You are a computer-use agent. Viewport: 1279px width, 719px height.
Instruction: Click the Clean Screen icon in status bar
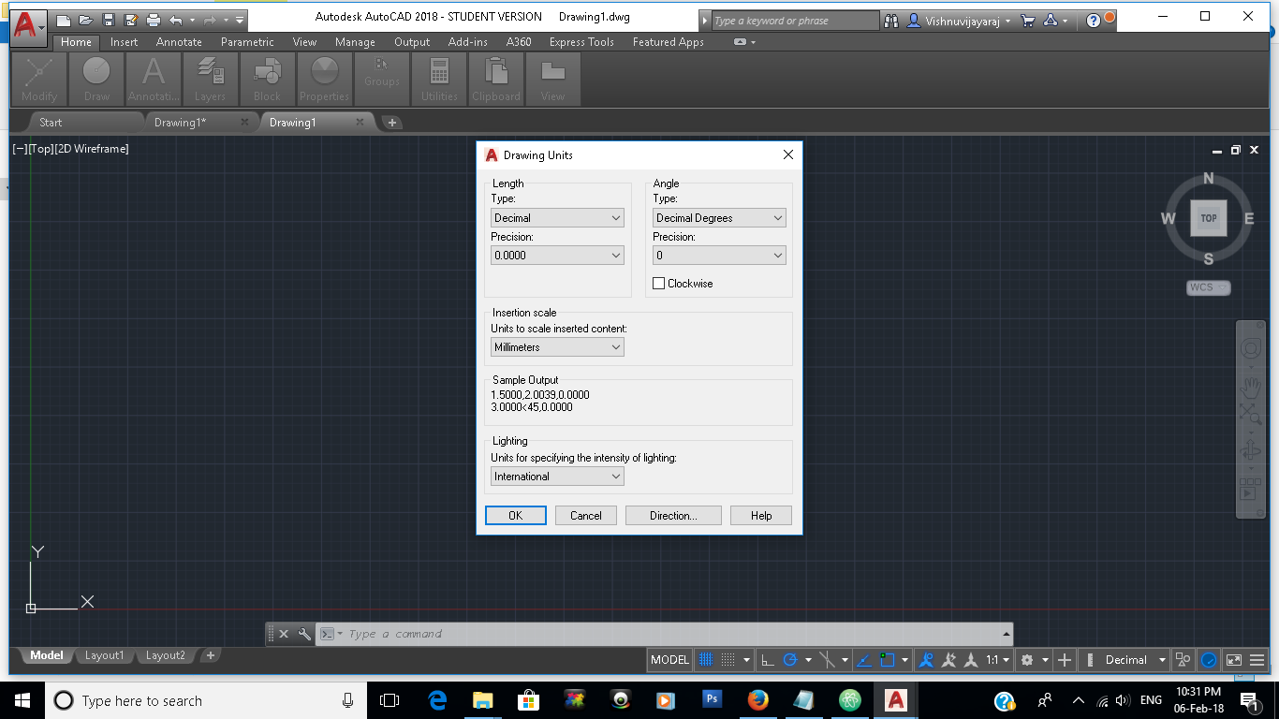1234,660
